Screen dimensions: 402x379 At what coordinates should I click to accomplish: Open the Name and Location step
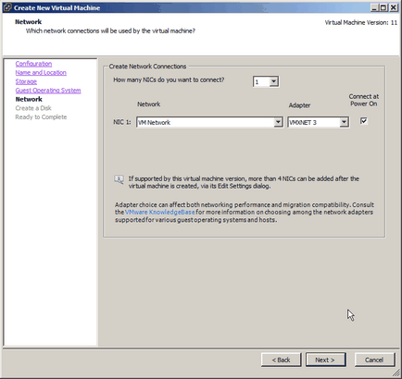tap(41, 73)
